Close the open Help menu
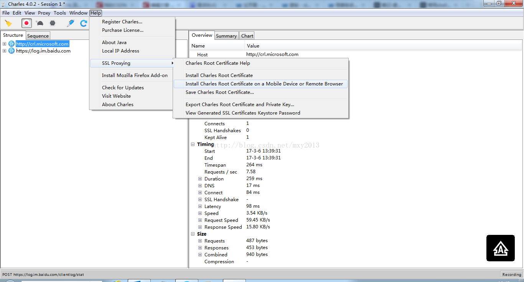 tap(96, 13)
